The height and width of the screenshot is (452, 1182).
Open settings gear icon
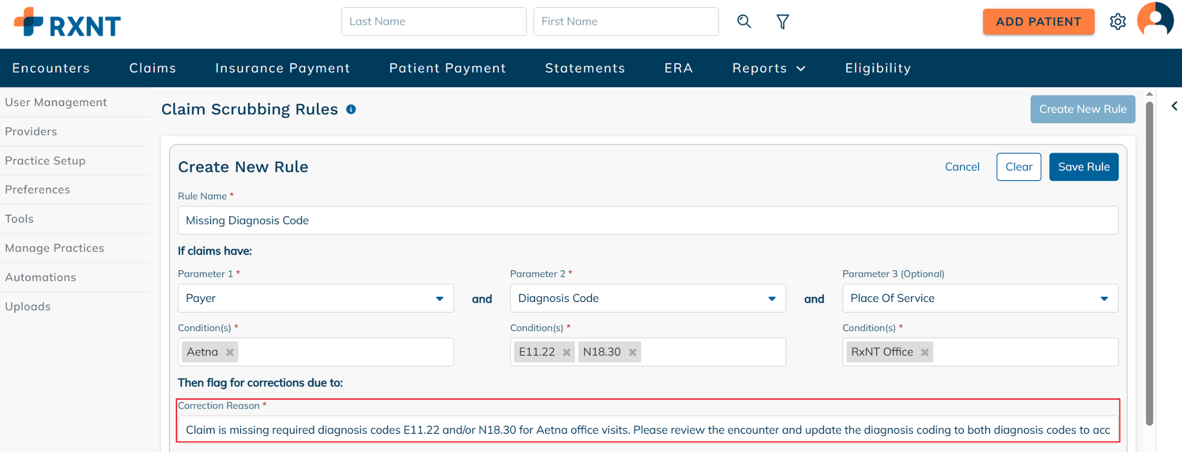click(1117, 22)
